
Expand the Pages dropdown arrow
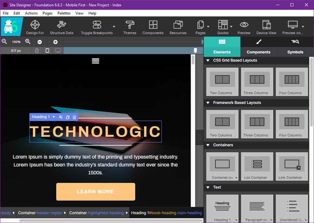coord(208,27)
